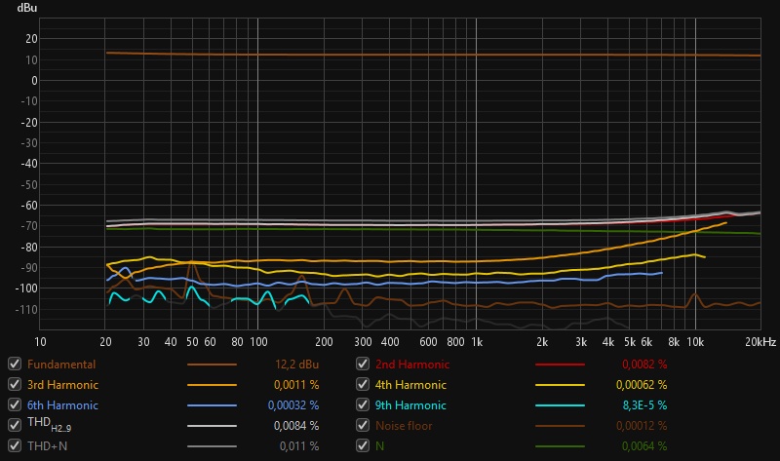Click the Fundamental brown line color sample
780x461 pixels.
pos(212,365)
